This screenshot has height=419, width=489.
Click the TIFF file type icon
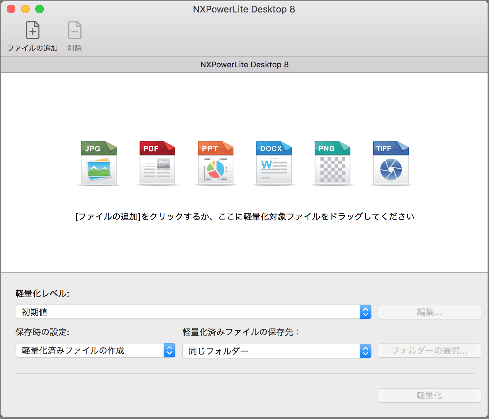coord(391,163)
